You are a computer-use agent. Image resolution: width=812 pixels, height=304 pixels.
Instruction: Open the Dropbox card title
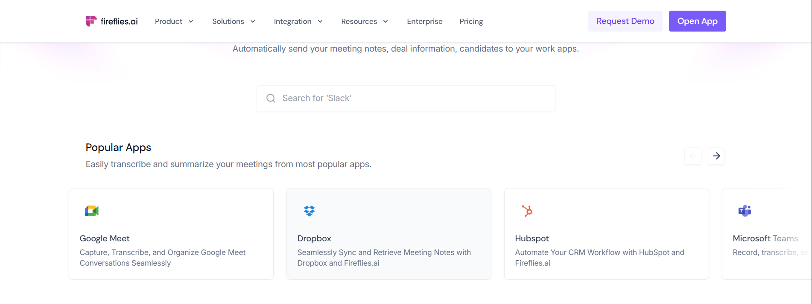point(314,238)
